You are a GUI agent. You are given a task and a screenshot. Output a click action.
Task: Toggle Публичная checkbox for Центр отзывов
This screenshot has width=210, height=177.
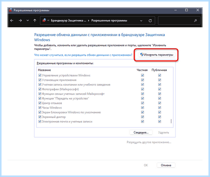point(160,103)
